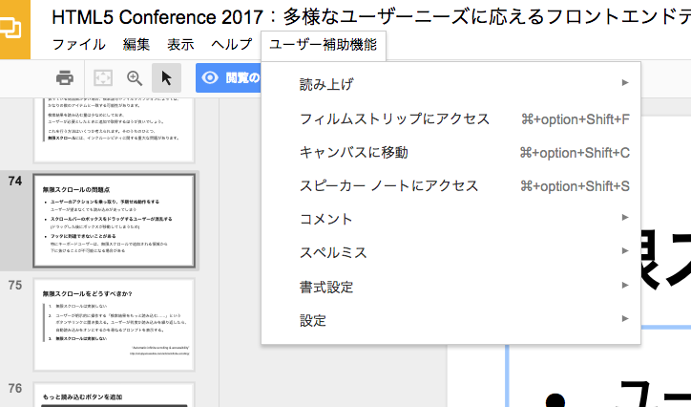Select the arrow cursor tool
Image resolution: width=691 pixels, height=407 pixels.
tap(166, 78)
